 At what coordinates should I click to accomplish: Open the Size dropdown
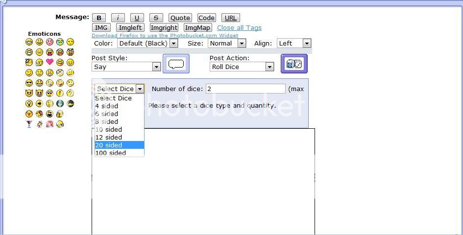pyautogui.click(x=227, y=44)
